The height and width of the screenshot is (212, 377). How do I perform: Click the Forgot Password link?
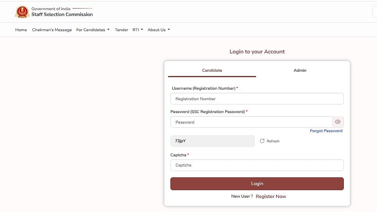click(x=326, y=131)
